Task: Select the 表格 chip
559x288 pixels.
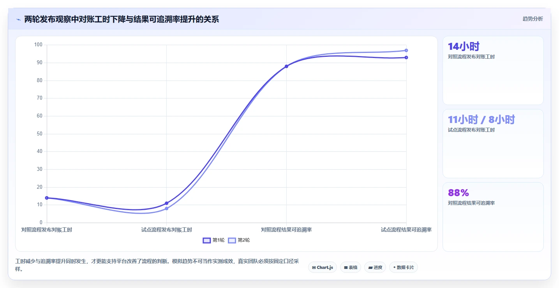Action: click(x=351, y=267)
